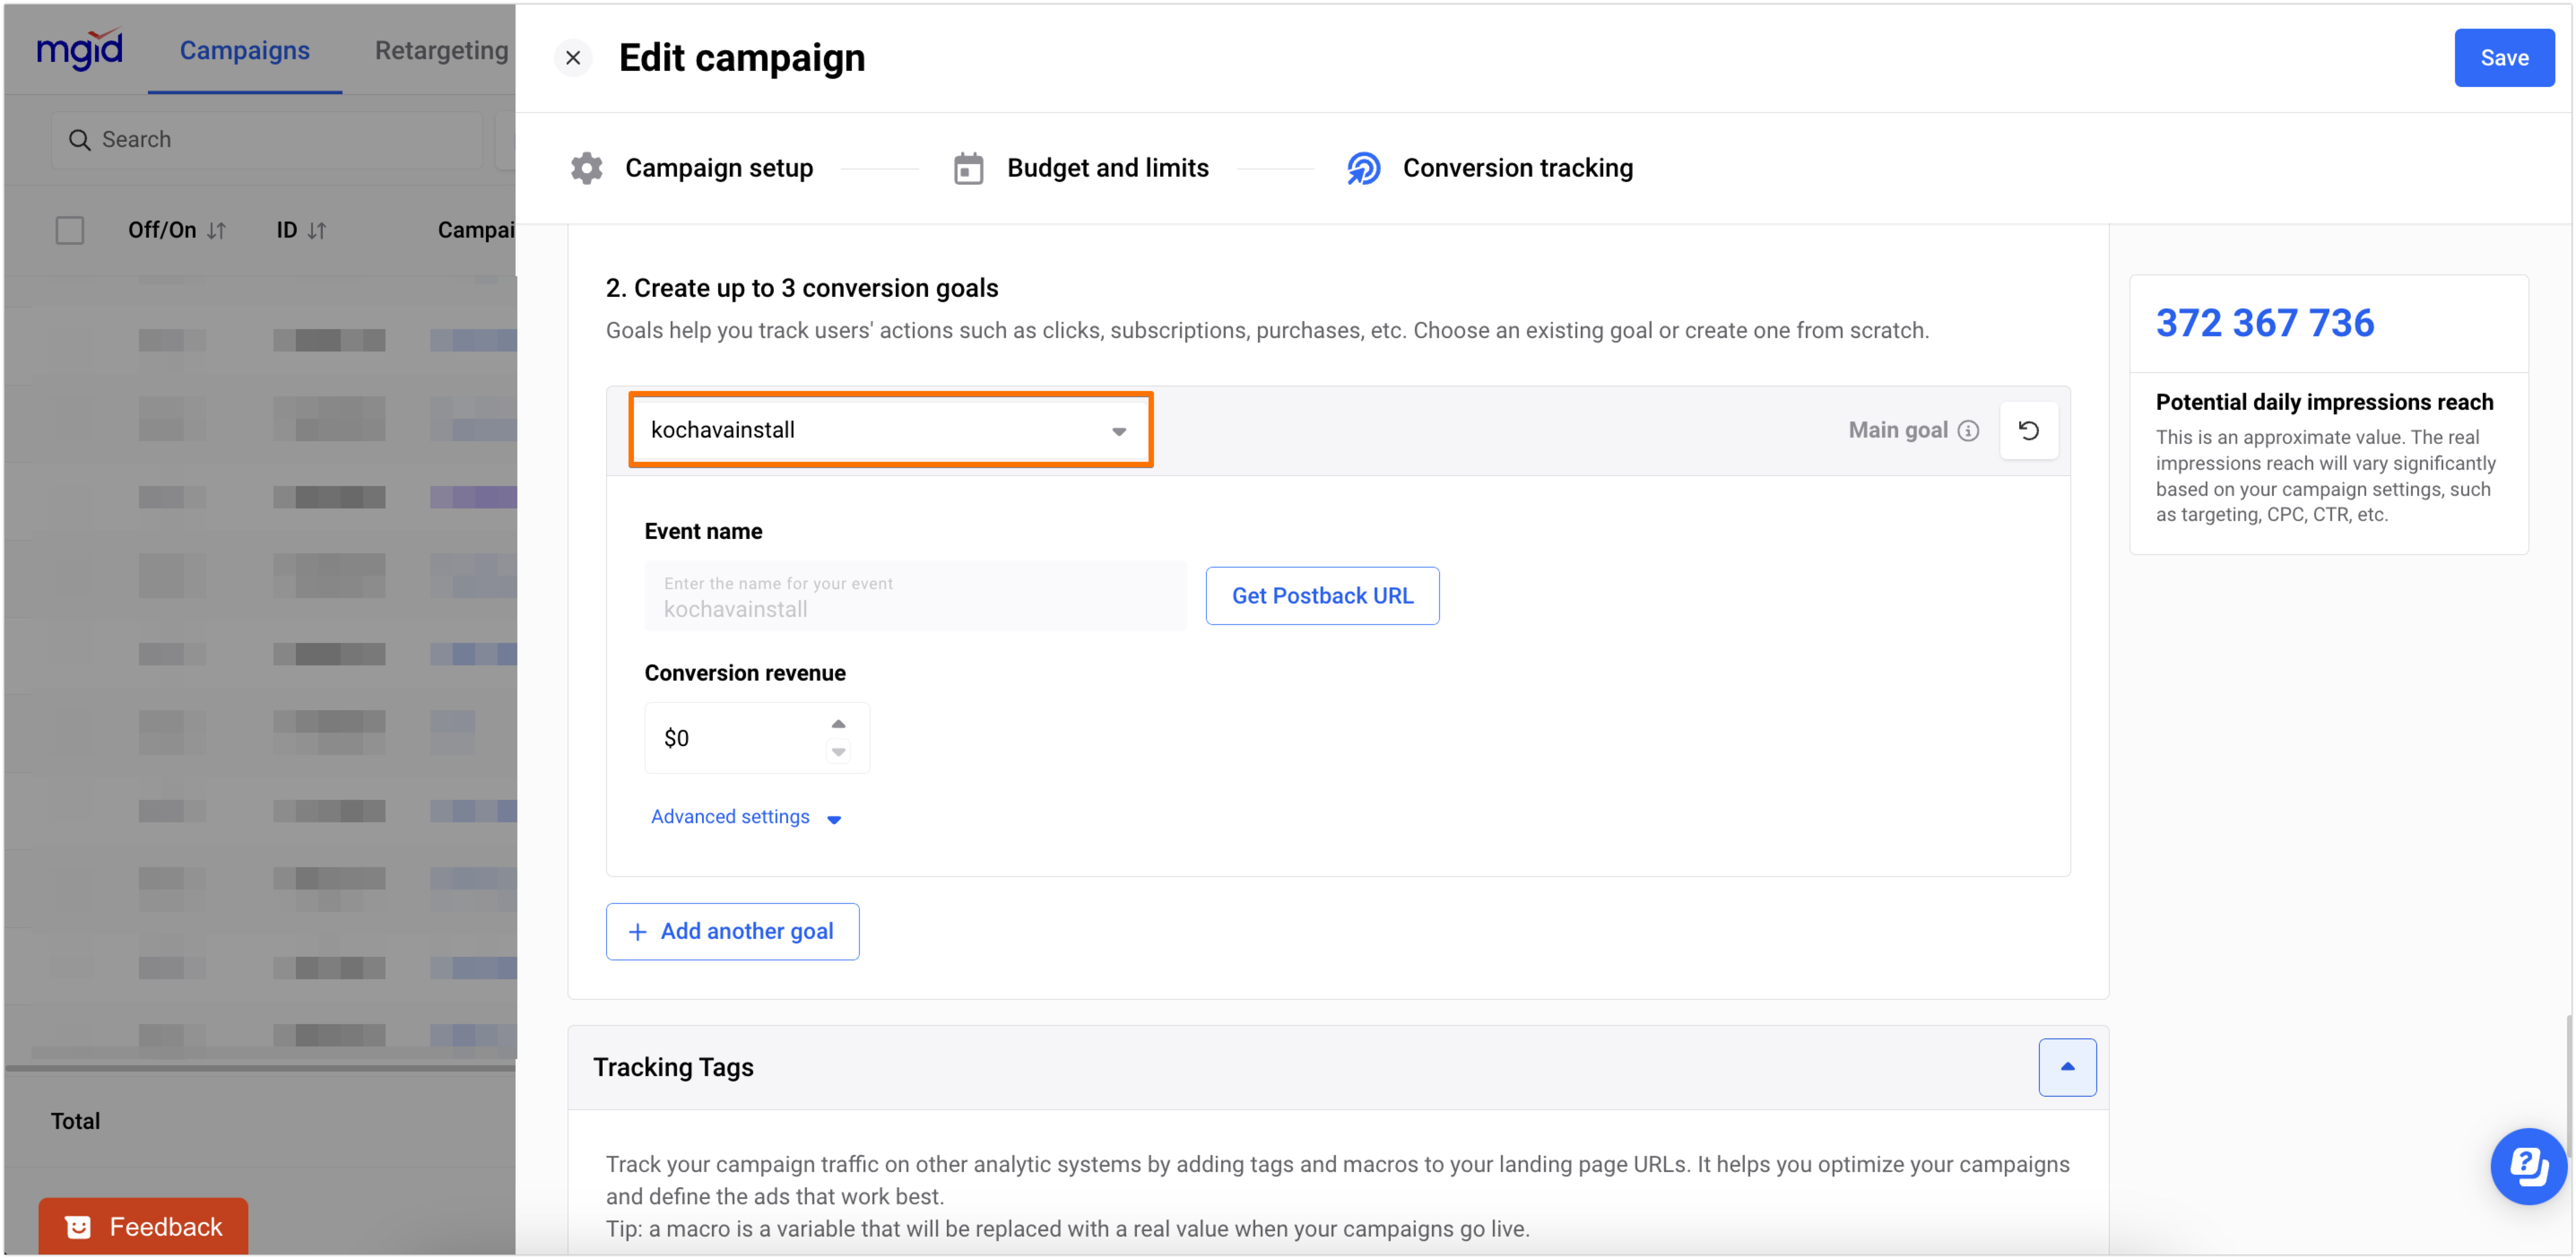Close the Edit campaign panel with X
This screenshot has width=2576, height=1259.
[x=573, y=58]
